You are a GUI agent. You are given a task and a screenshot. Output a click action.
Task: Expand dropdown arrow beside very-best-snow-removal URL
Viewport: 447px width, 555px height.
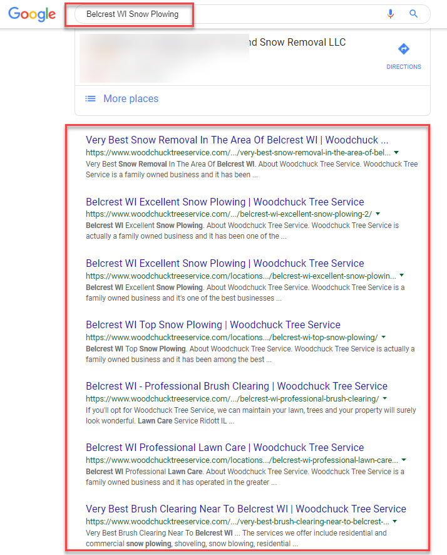pyautogui.click(x=396, y=153)
